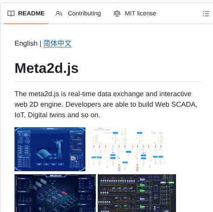Click the book icon beside README

(x=11, y=14)
